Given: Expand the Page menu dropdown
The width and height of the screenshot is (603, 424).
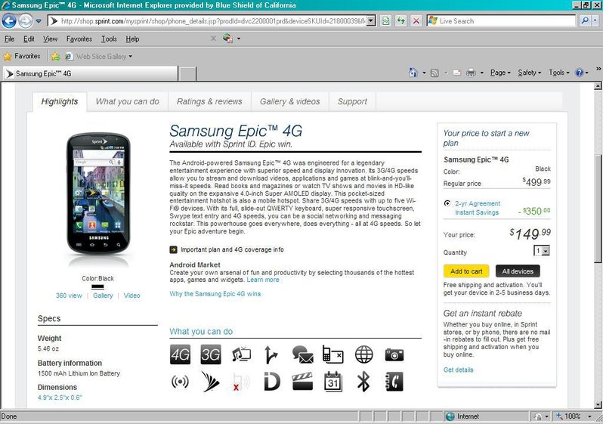Looking at the screenshot, I should click(500, 73).
